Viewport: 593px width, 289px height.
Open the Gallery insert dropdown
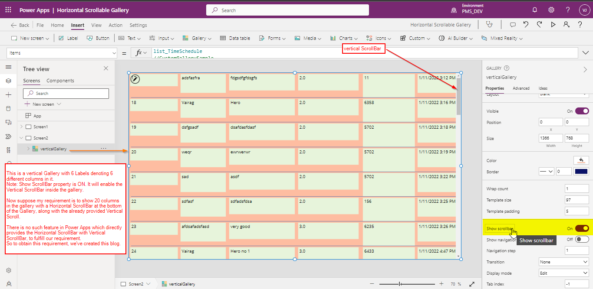[197, 38]
